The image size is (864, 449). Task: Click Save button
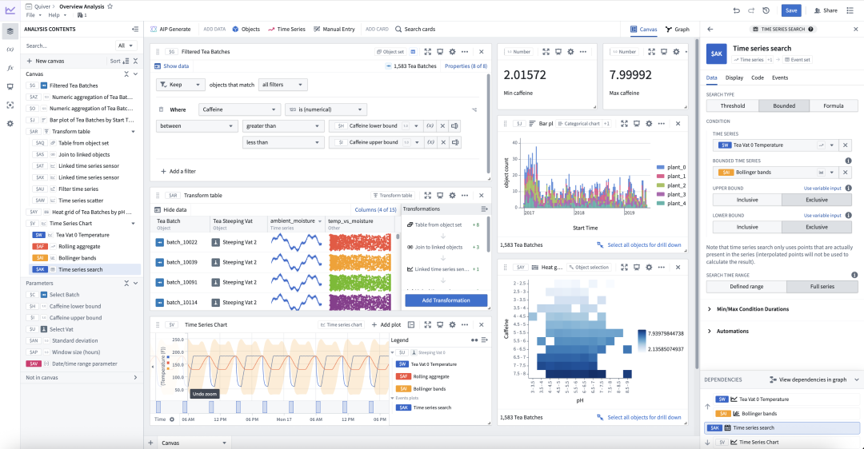click(790, 10)
